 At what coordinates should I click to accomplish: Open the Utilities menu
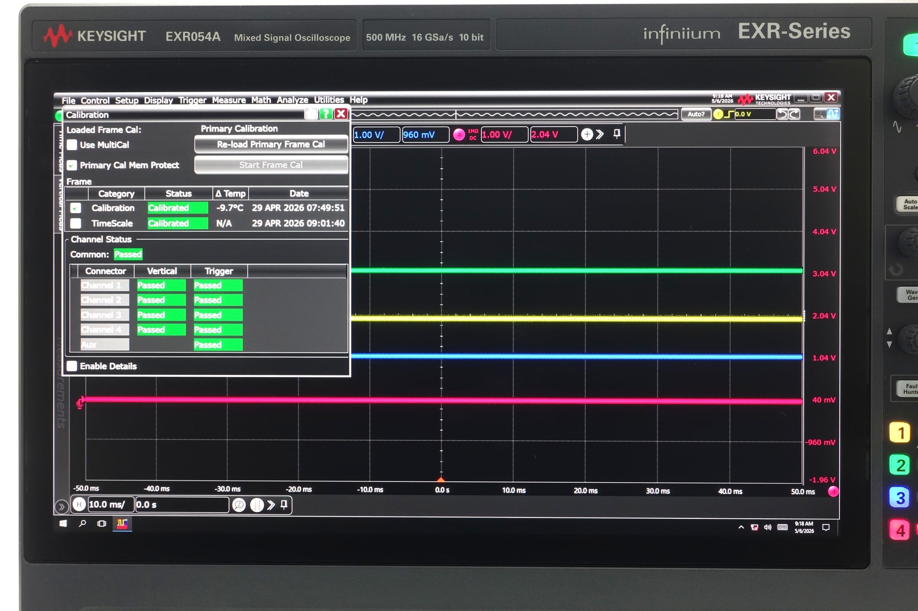[x=329, y=100]
